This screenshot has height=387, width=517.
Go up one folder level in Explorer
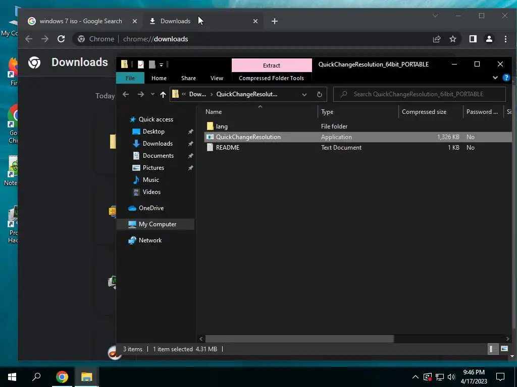(x=163, y=94)
